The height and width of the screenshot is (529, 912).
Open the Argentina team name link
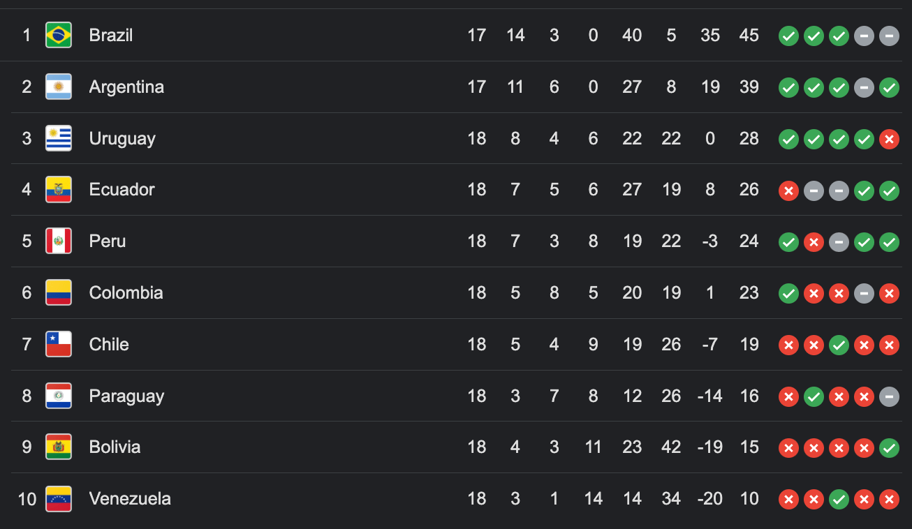tap(126, 87)
